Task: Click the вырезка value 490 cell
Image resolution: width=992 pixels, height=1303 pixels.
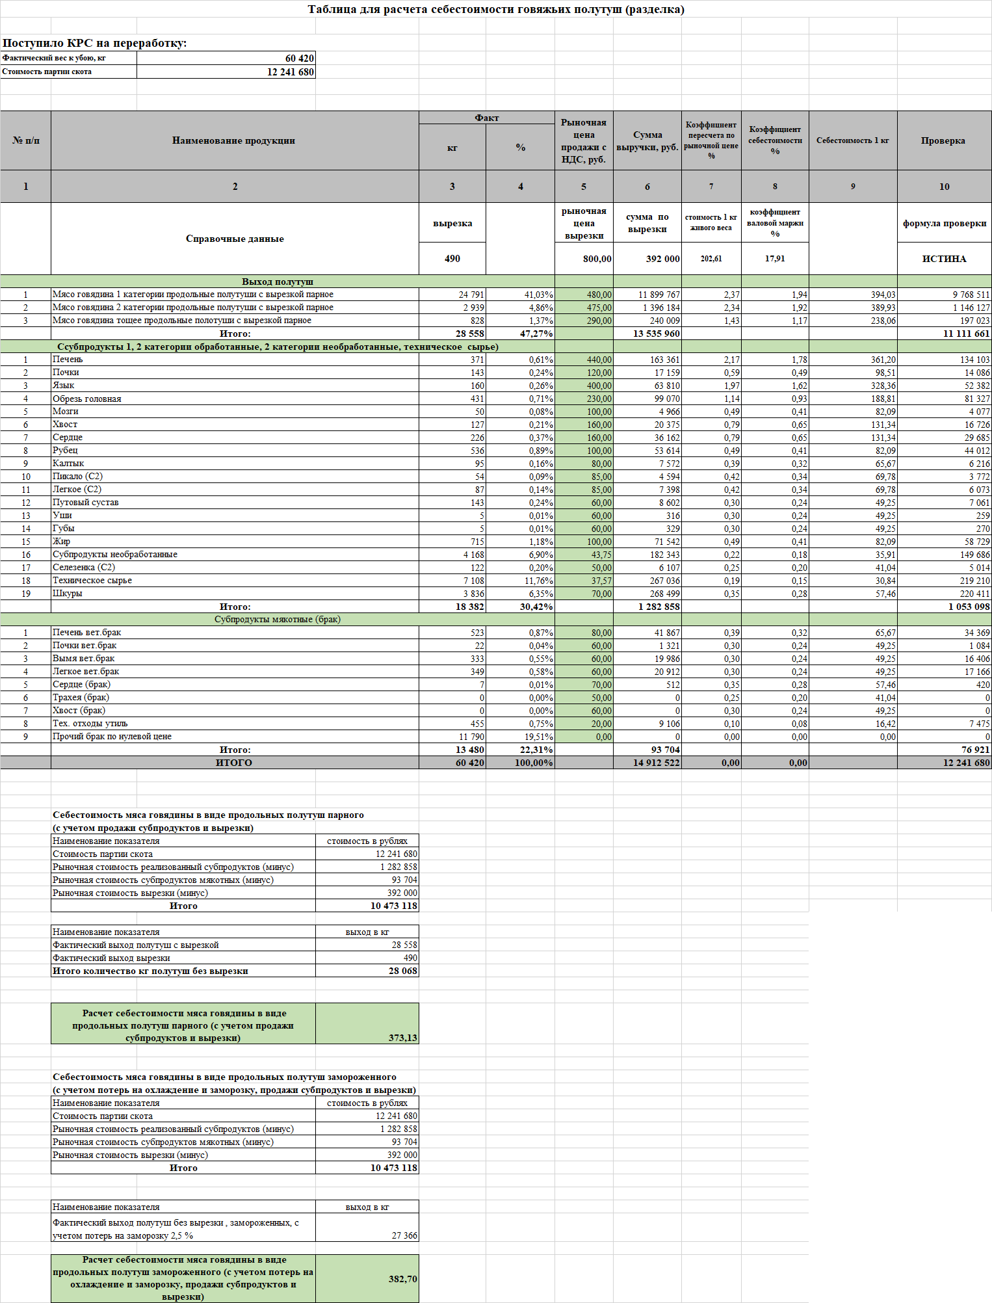Action: (x=452, y=258)
